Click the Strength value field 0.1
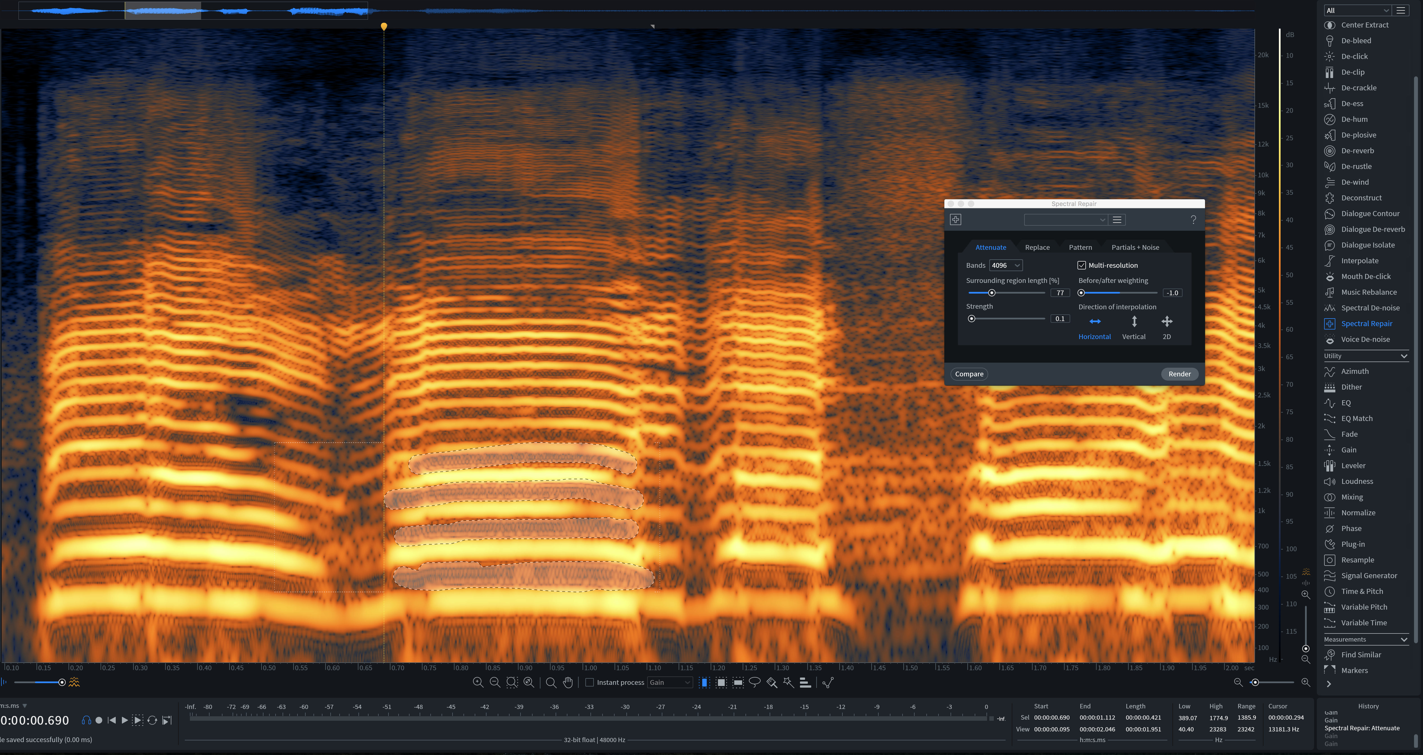 pyautogui.click(x=1060, y=319)
